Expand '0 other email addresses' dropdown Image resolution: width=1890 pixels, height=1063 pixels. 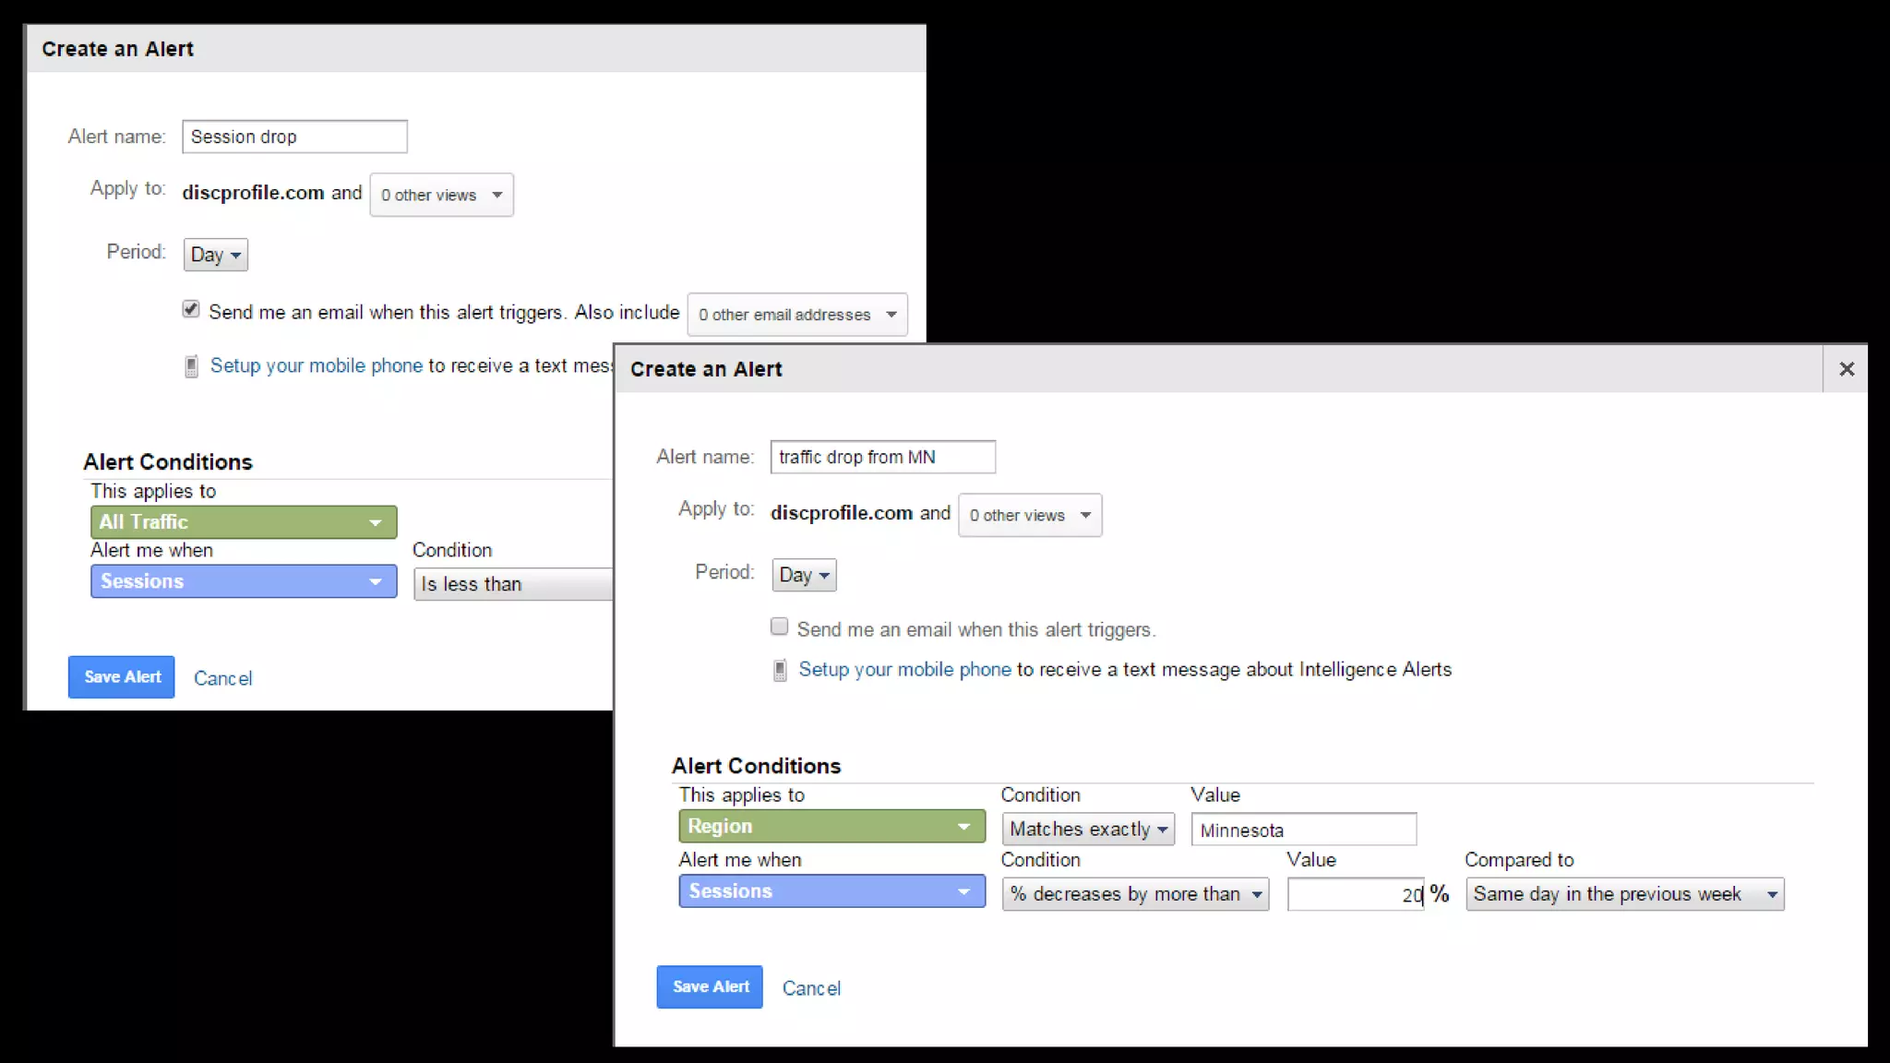[796, 315]
